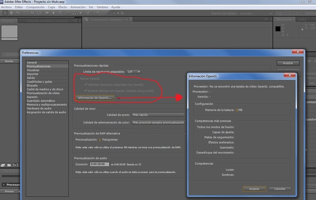Click Información de OpenGL... button
Viewport: 316px width, 200px height.
point(95,98)
